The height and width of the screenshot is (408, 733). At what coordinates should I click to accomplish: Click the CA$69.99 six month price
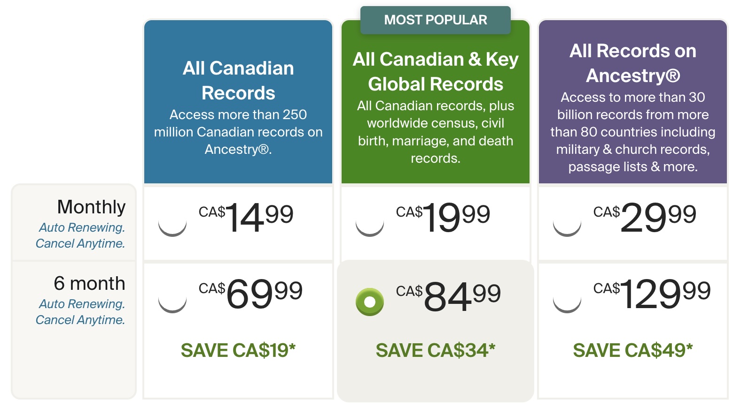[250, 294]
